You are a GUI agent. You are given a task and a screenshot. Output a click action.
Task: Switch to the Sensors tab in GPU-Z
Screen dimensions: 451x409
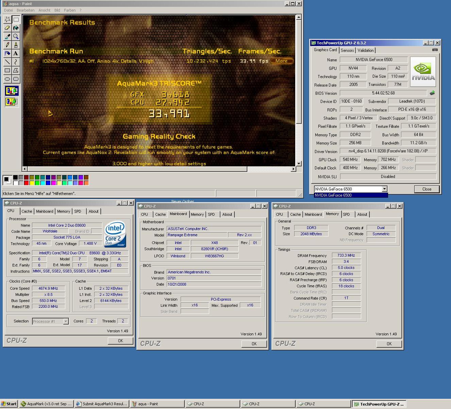point(347,50)
